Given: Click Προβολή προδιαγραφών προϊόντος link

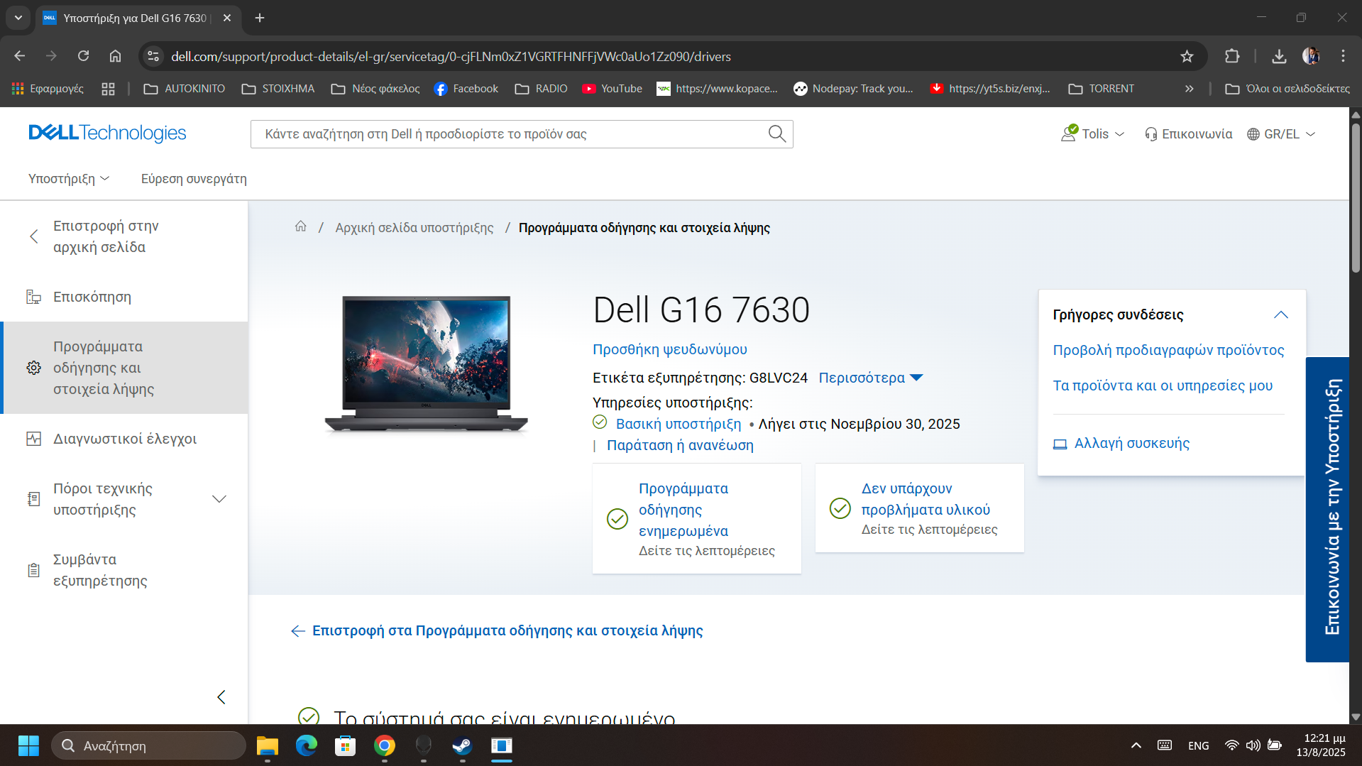Looking at the screenshot, I should tap(1168, 350).
